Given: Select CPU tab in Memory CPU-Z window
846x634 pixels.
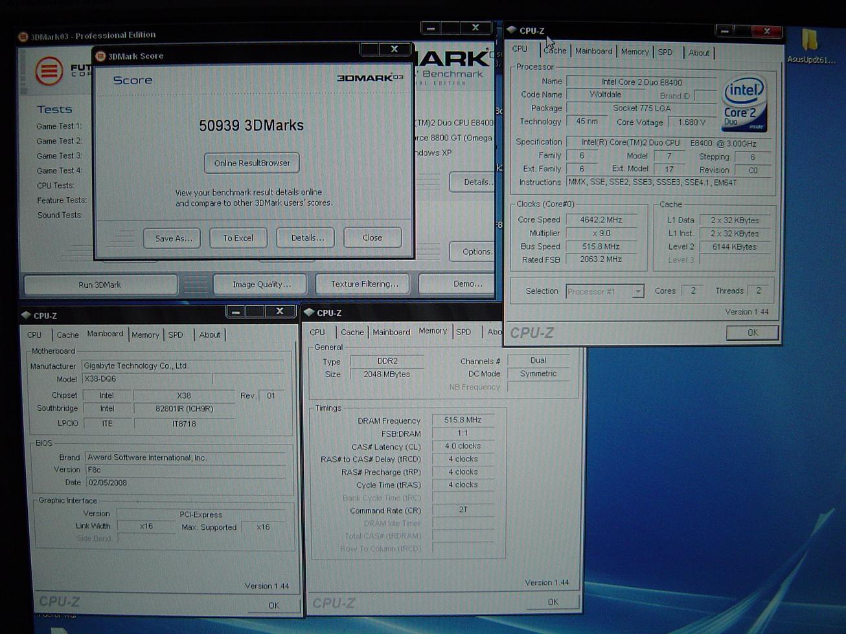Looking at the screenshot, I should (x=317, y=333).
